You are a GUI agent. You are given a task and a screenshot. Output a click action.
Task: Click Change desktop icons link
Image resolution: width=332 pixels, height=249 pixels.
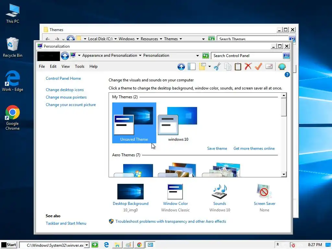[65, 90]
